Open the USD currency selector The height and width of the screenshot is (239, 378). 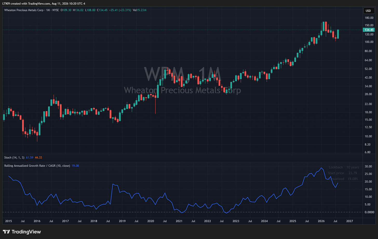368,11
